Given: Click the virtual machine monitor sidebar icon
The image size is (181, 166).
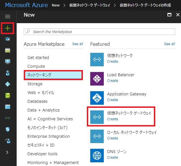Looking at the screenshot, I should (8, 62).
